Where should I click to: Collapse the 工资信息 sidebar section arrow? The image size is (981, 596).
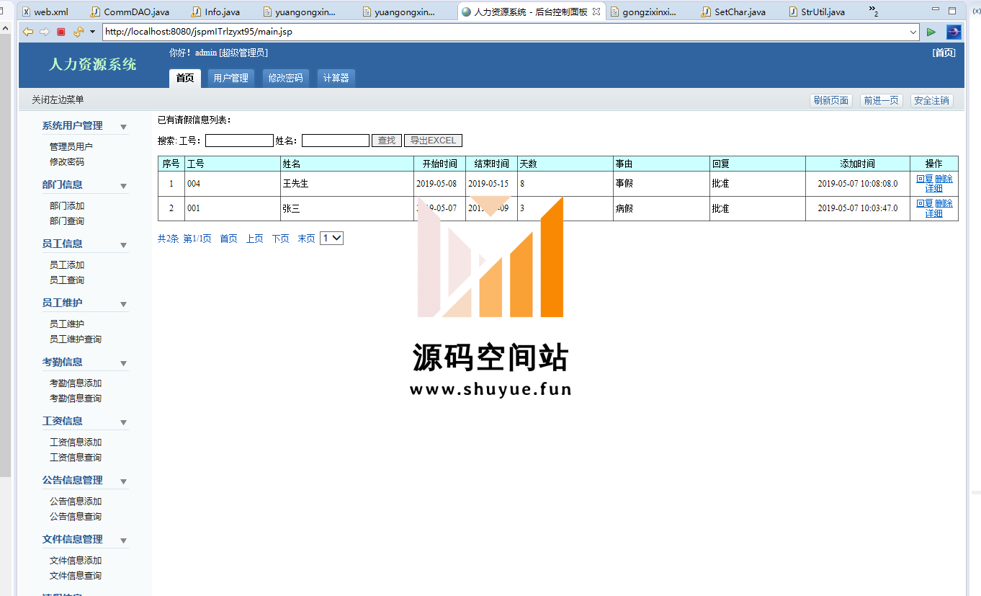[x=123, y=422]
